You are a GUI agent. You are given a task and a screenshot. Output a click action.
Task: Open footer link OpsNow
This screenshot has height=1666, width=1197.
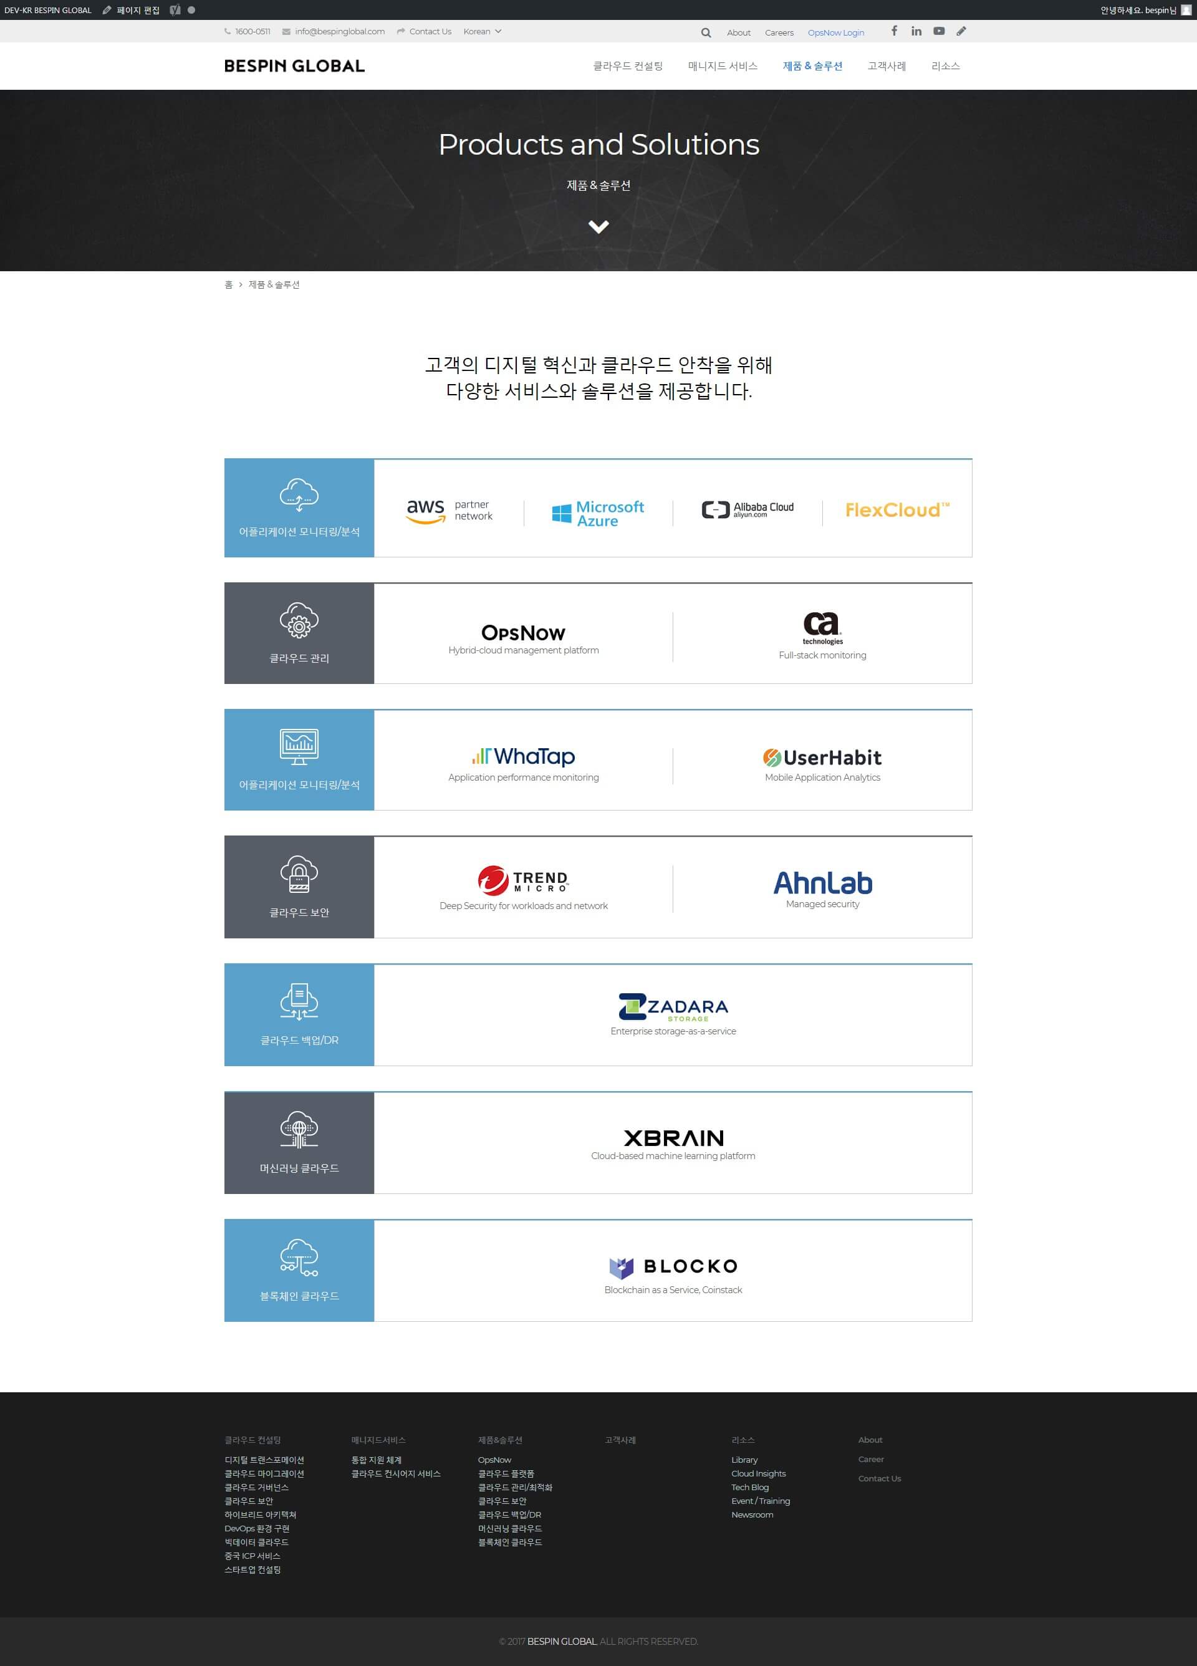pyautogui.click(x=494, y=1460)
